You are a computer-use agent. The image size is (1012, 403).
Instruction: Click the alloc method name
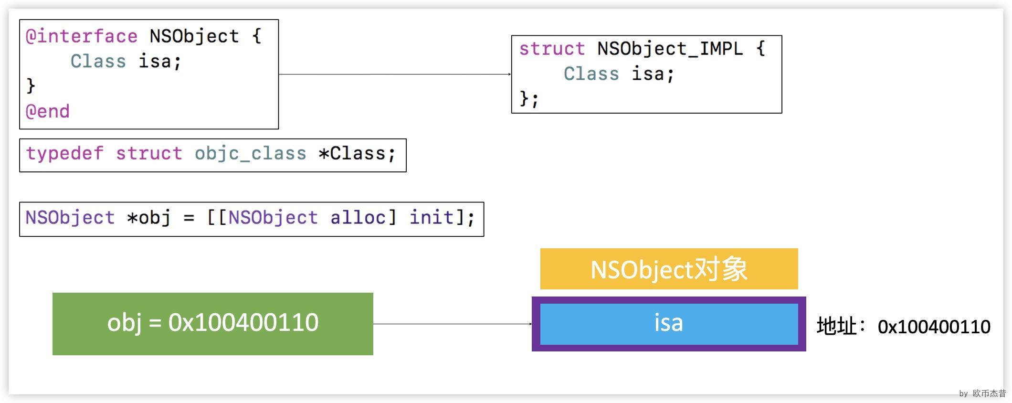[358, 218]
